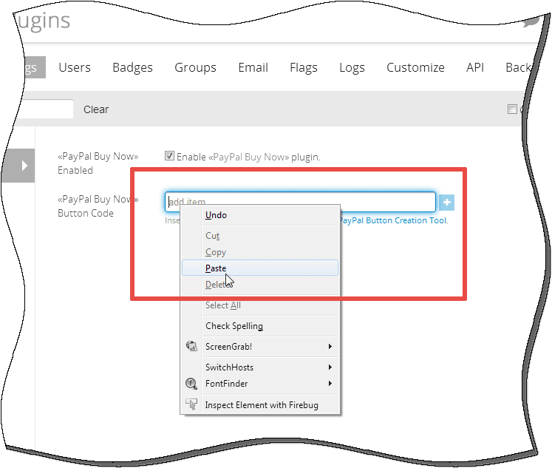Click Check Spelling in the context menu
The width and height of the screenshot is (552, 468).
pyautogui.click(x=260, y=326)
